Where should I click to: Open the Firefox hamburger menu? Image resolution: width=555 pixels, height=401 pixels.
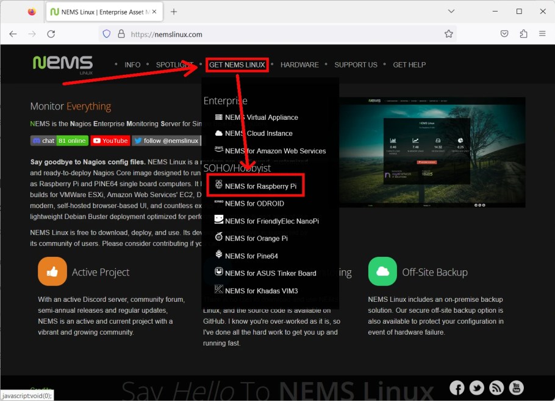click(x=542, y=35)
